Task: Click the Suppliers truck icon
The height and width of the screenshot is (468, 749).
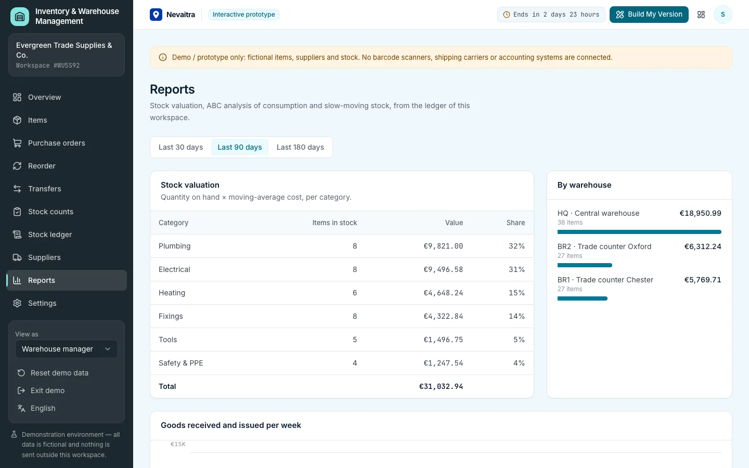Action: click(17, 257)
